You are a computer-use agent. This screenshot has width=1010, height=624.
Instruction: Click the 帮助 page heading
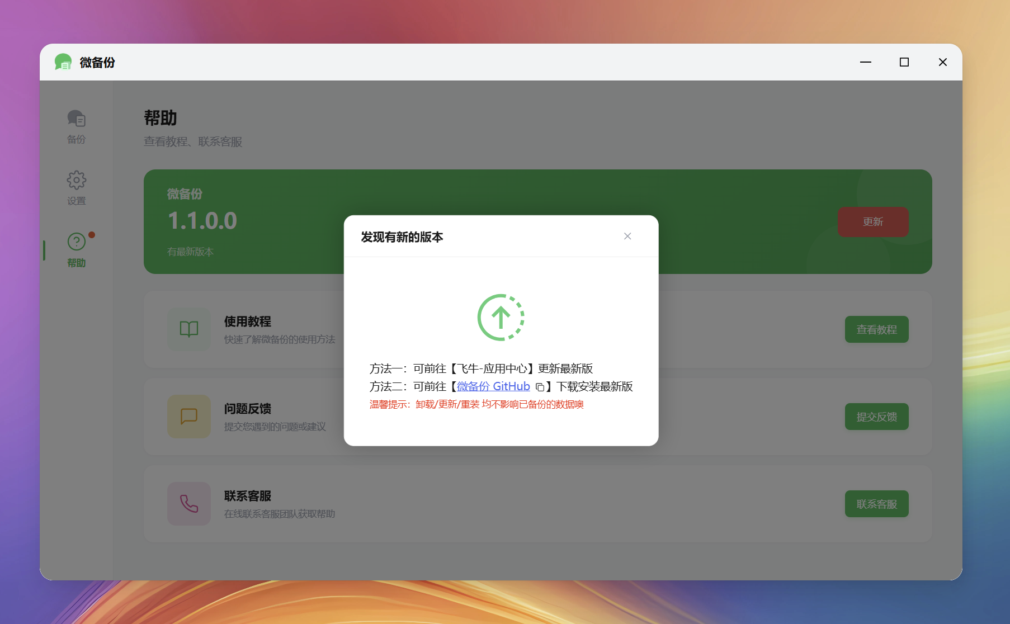click(x=161, y=118)
